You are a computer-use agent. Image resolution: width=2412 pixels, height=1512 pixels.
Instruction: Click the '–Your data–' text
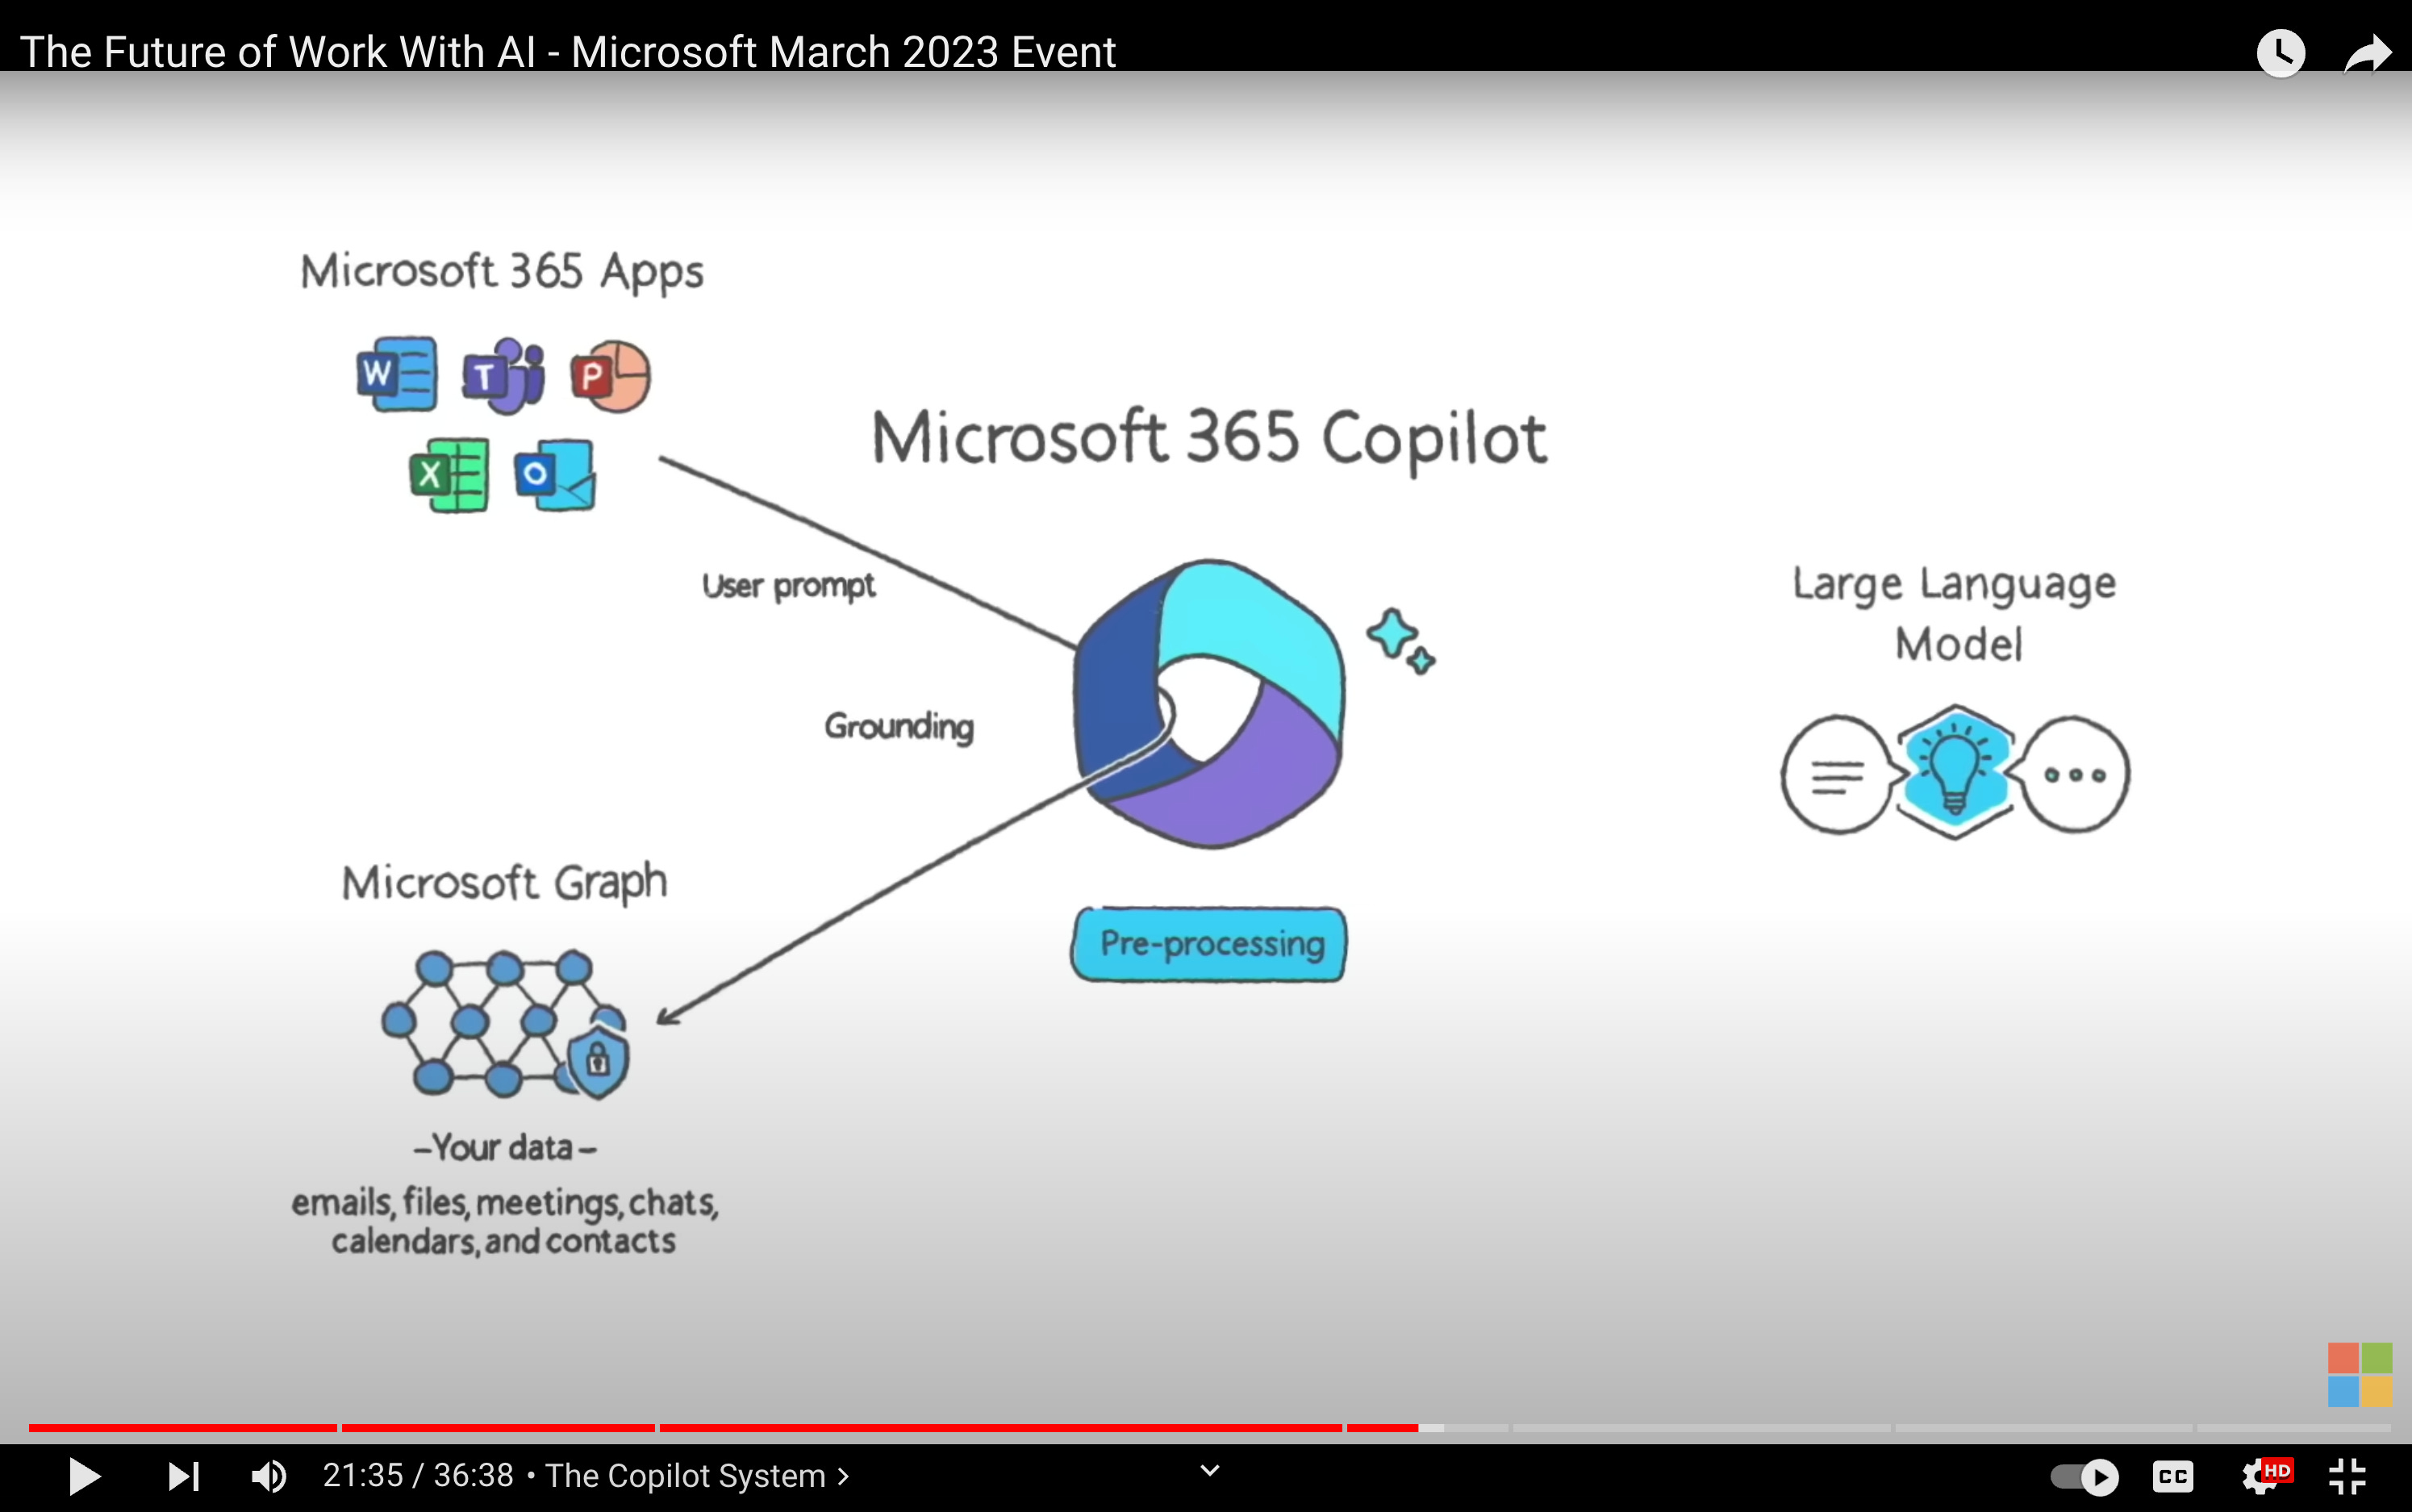point(505,1148)
